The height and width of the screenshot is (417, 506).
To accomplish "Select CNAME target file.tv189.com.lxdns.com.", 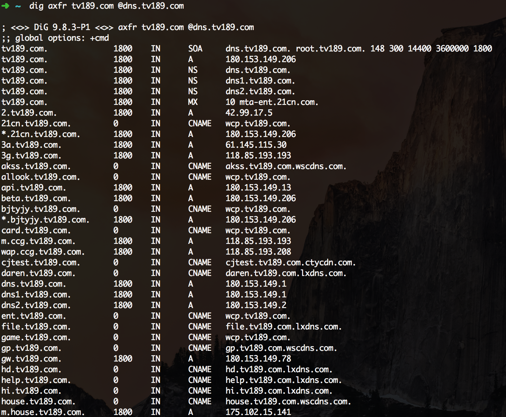I will pos(283,327).
